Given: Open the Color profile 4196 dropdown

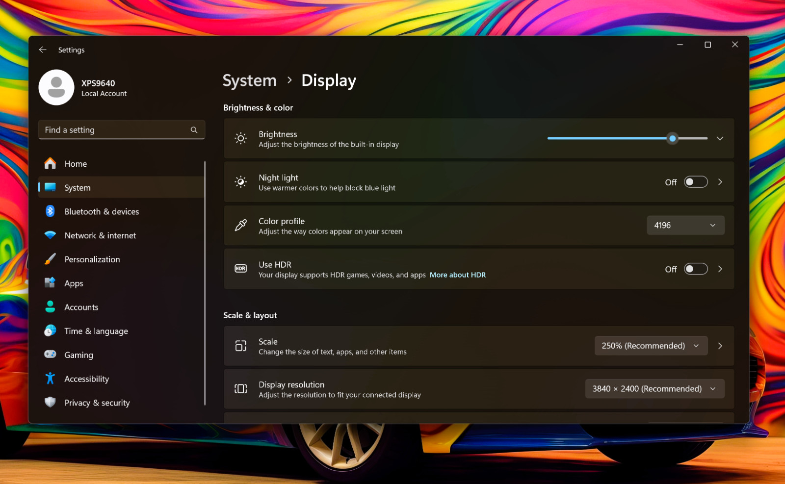Looking at the screenshot, I should point(685,225).
